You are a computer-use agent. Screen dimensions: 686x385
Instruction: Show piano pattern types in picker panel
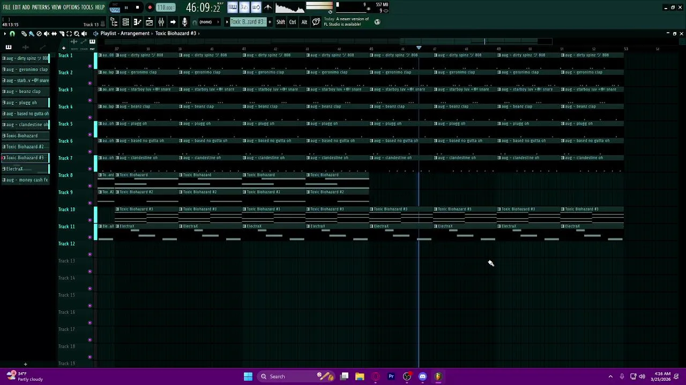[x=8, y=48]
